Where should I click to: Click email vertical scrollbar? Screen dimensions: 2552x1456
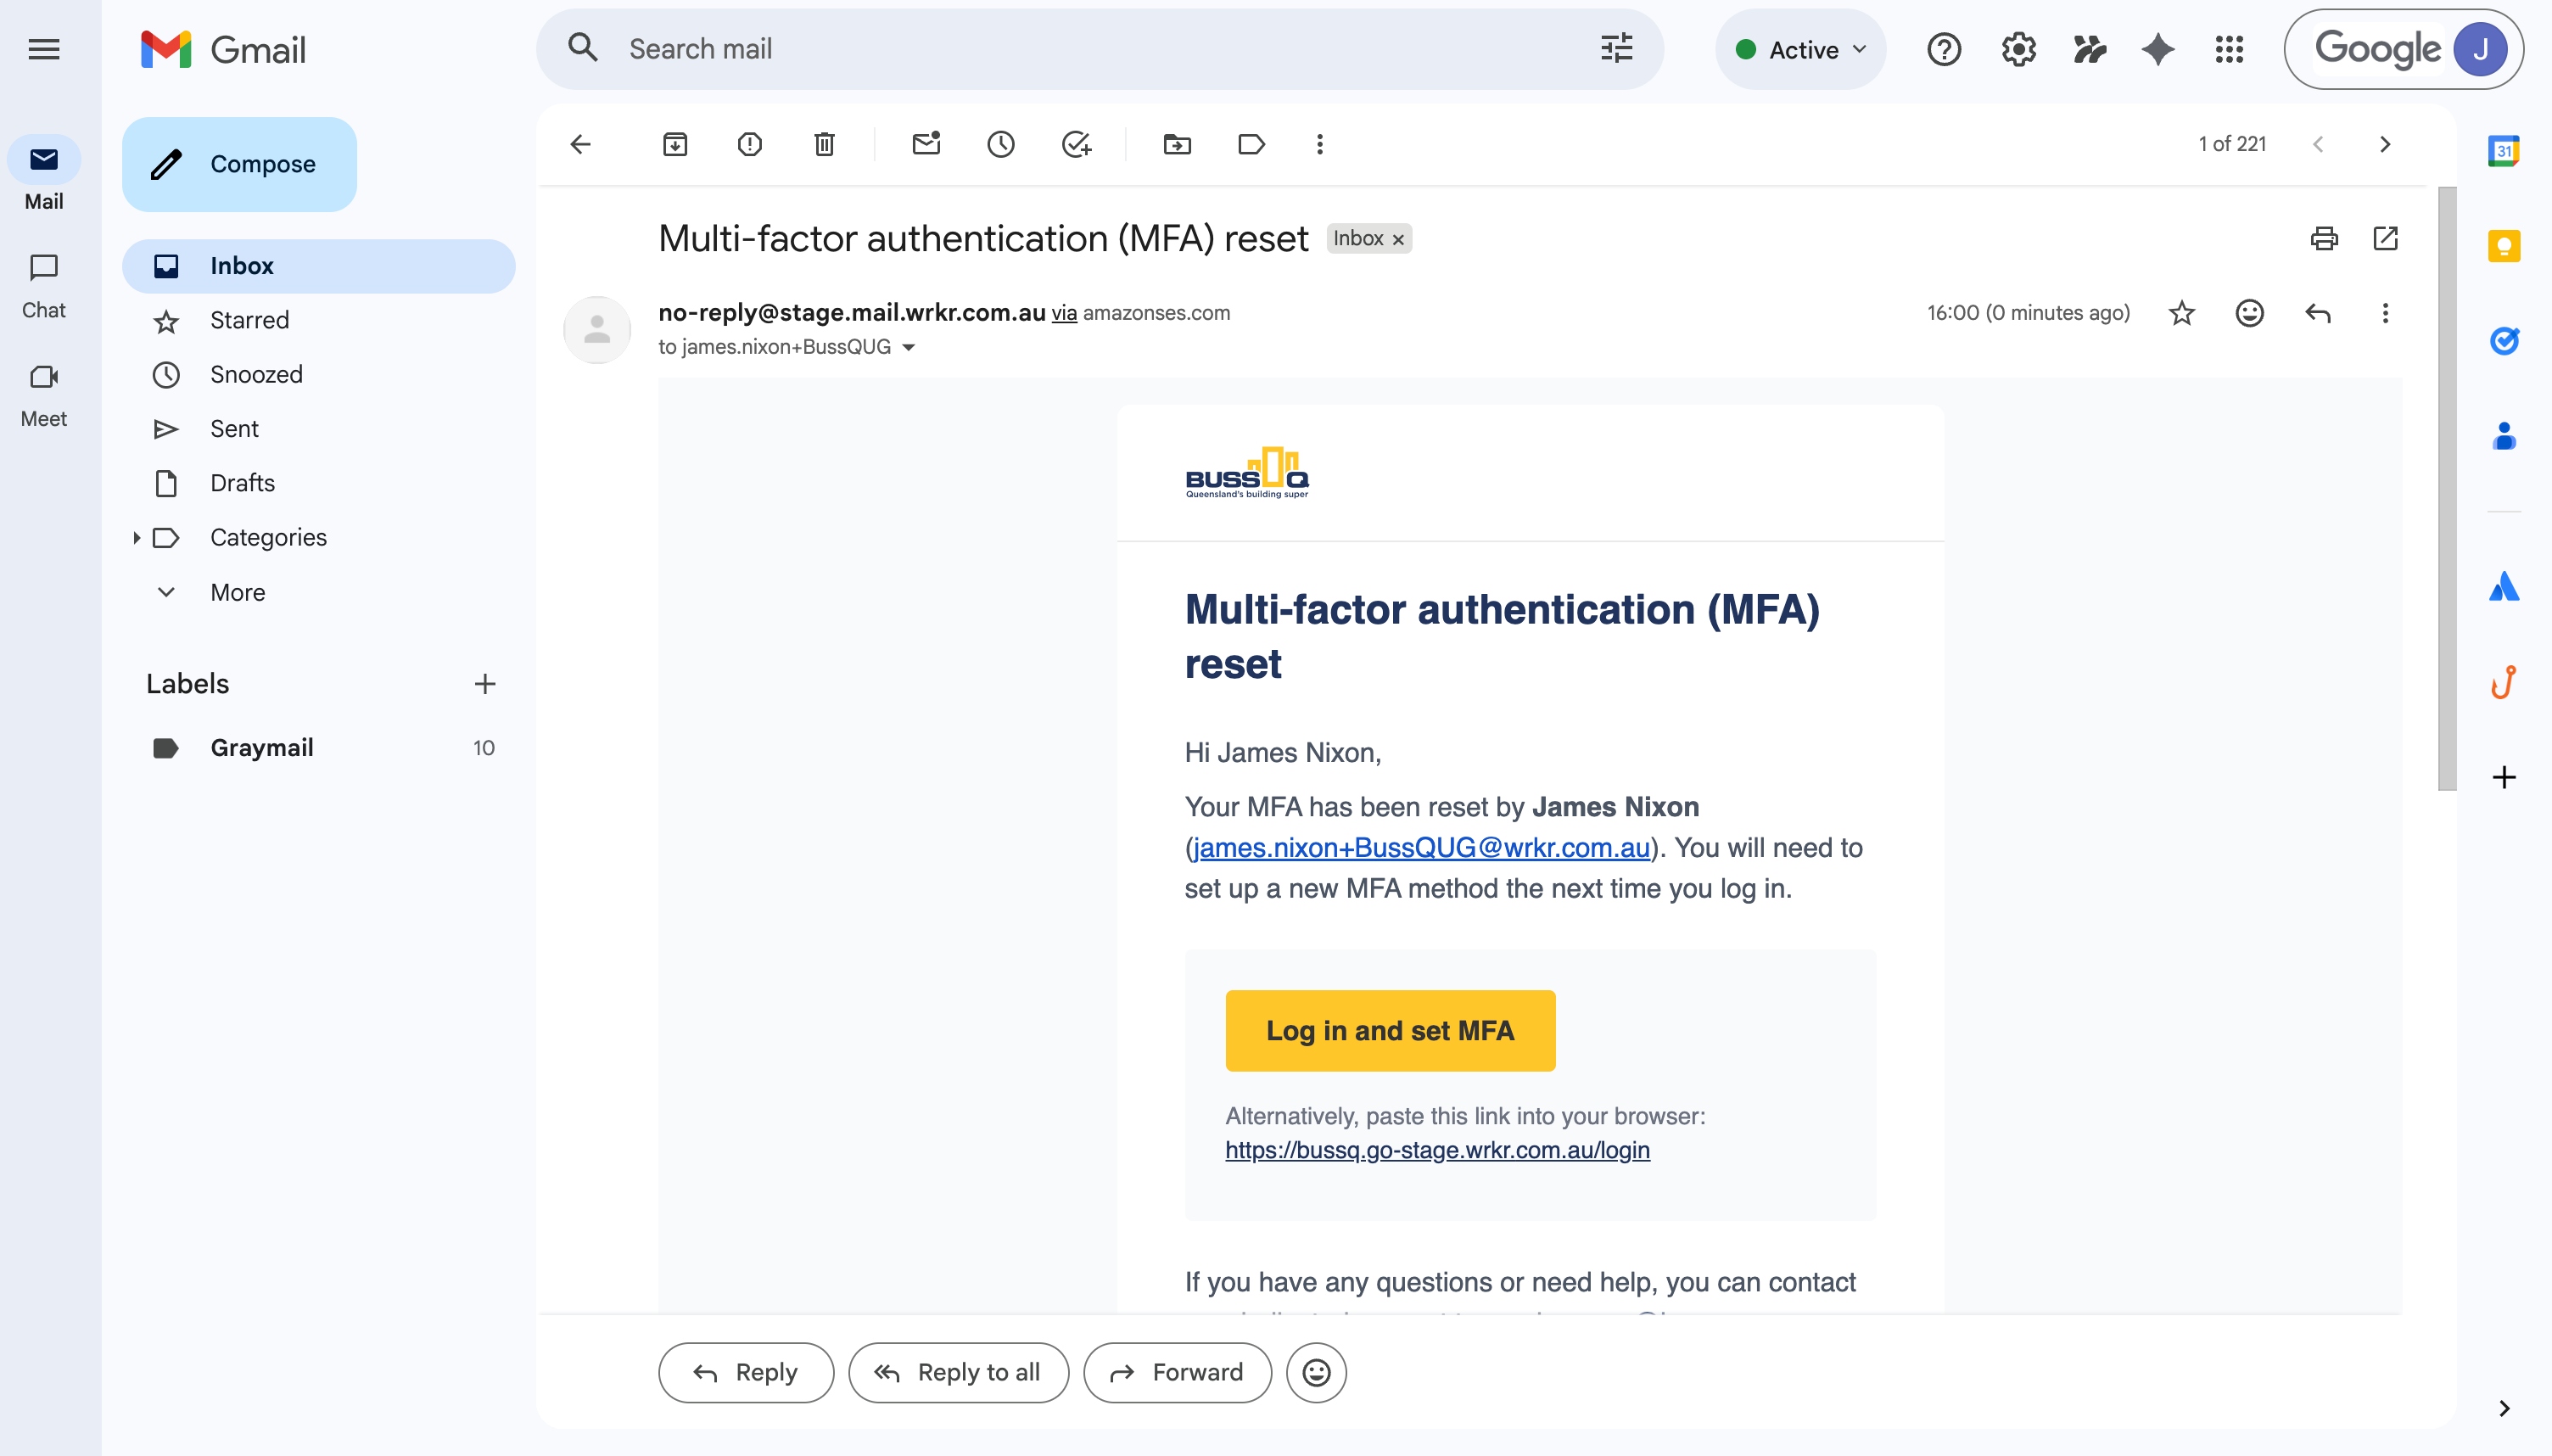(2446, 488)
